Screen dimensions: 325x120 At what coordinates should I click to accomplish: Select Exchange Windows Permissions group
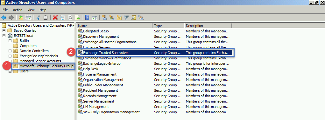click(107, 58)
